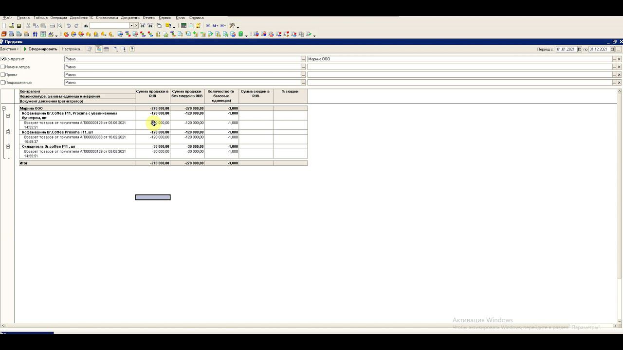Screen dimensions: 623x350
Task: Collapse the Марина ООО group
Action: (x=4, y=108)
